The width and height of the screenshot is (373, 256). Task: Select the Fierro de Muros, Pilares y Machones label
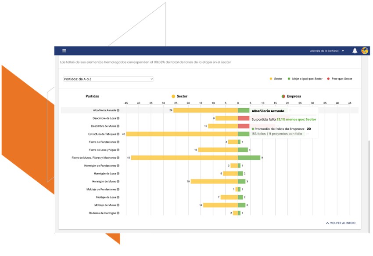(x=94, y=158)
